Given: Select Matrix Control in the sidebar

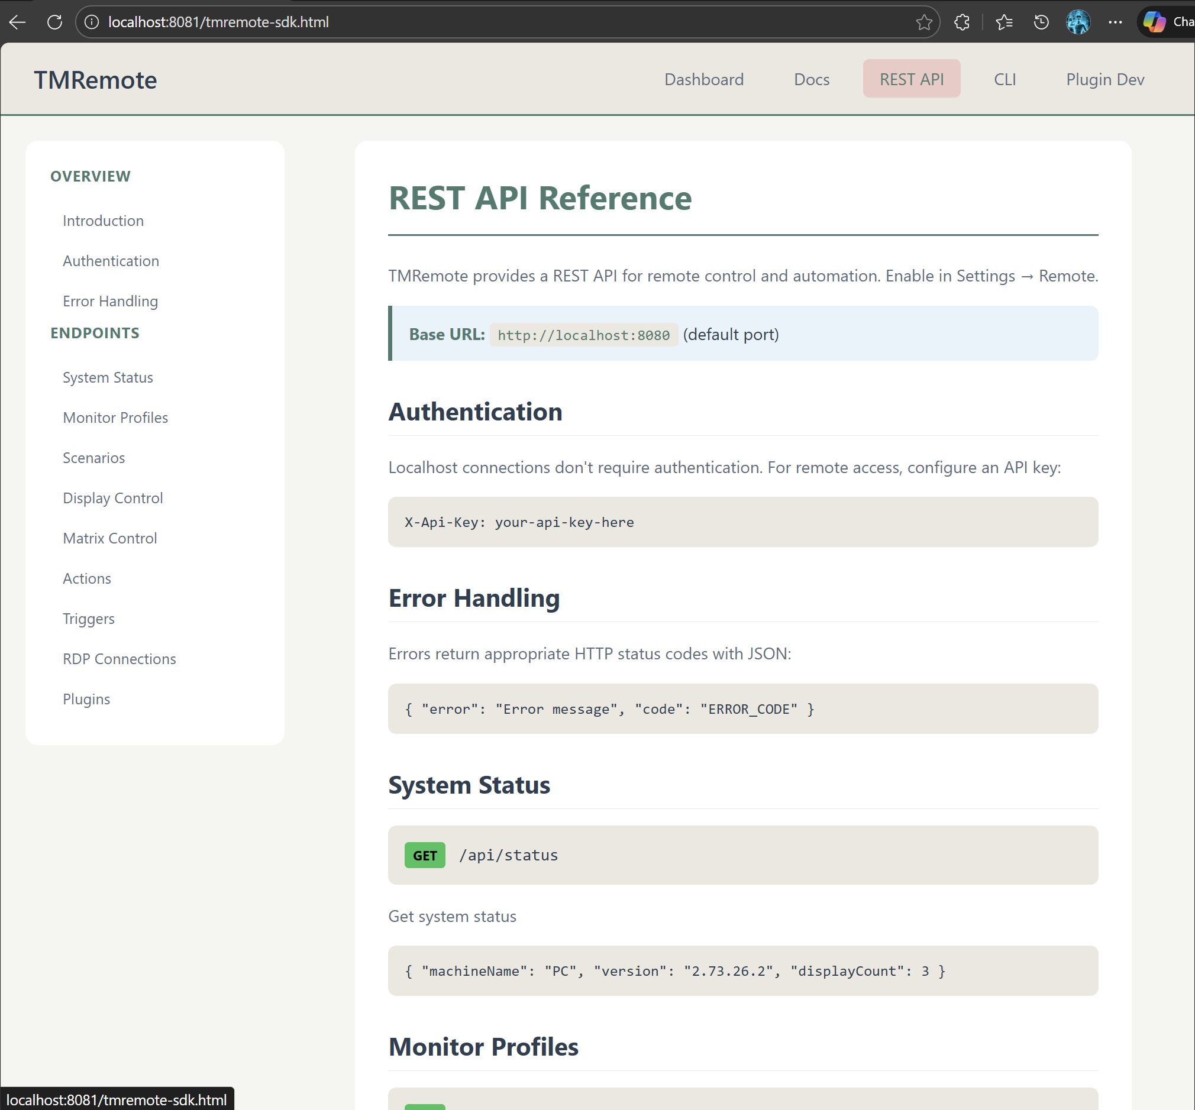Looking at the screenshot, I should point(109,538).
